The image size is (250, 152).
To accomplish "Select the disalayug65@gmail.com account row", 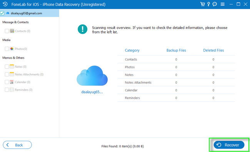I will (x=30, y=13).
